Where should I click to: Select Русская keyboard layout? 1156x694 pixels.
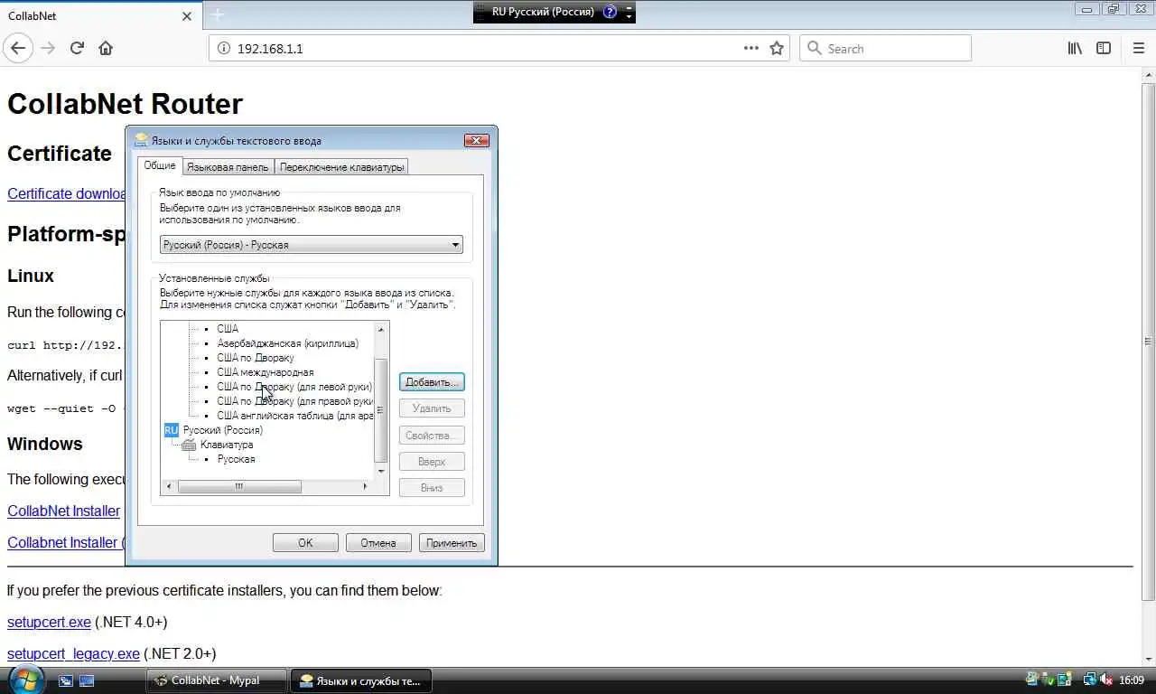tap(237, 459)
